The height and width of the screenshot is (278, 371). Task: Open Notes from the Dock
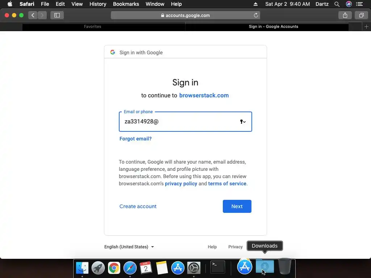[x=162, y=268]
